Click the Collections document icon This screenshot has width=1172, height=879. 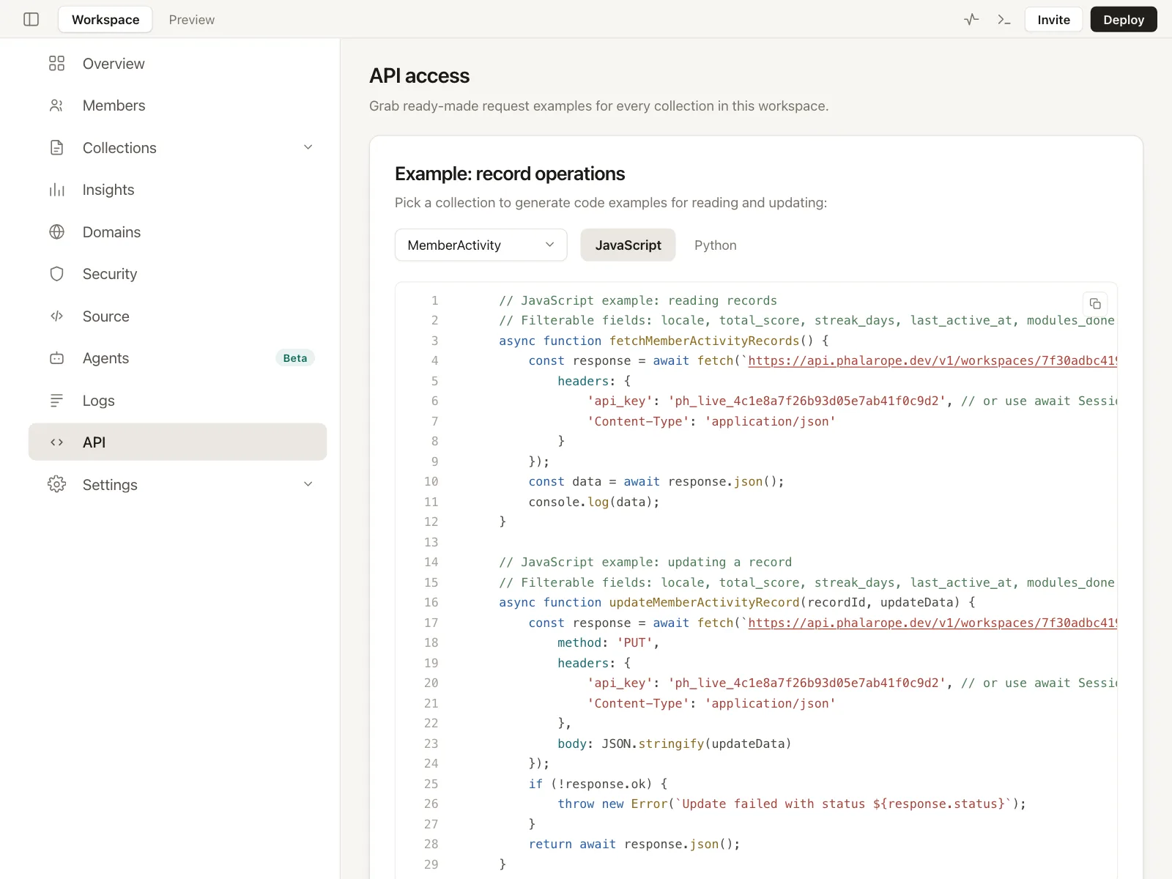(x=56, y=147)
